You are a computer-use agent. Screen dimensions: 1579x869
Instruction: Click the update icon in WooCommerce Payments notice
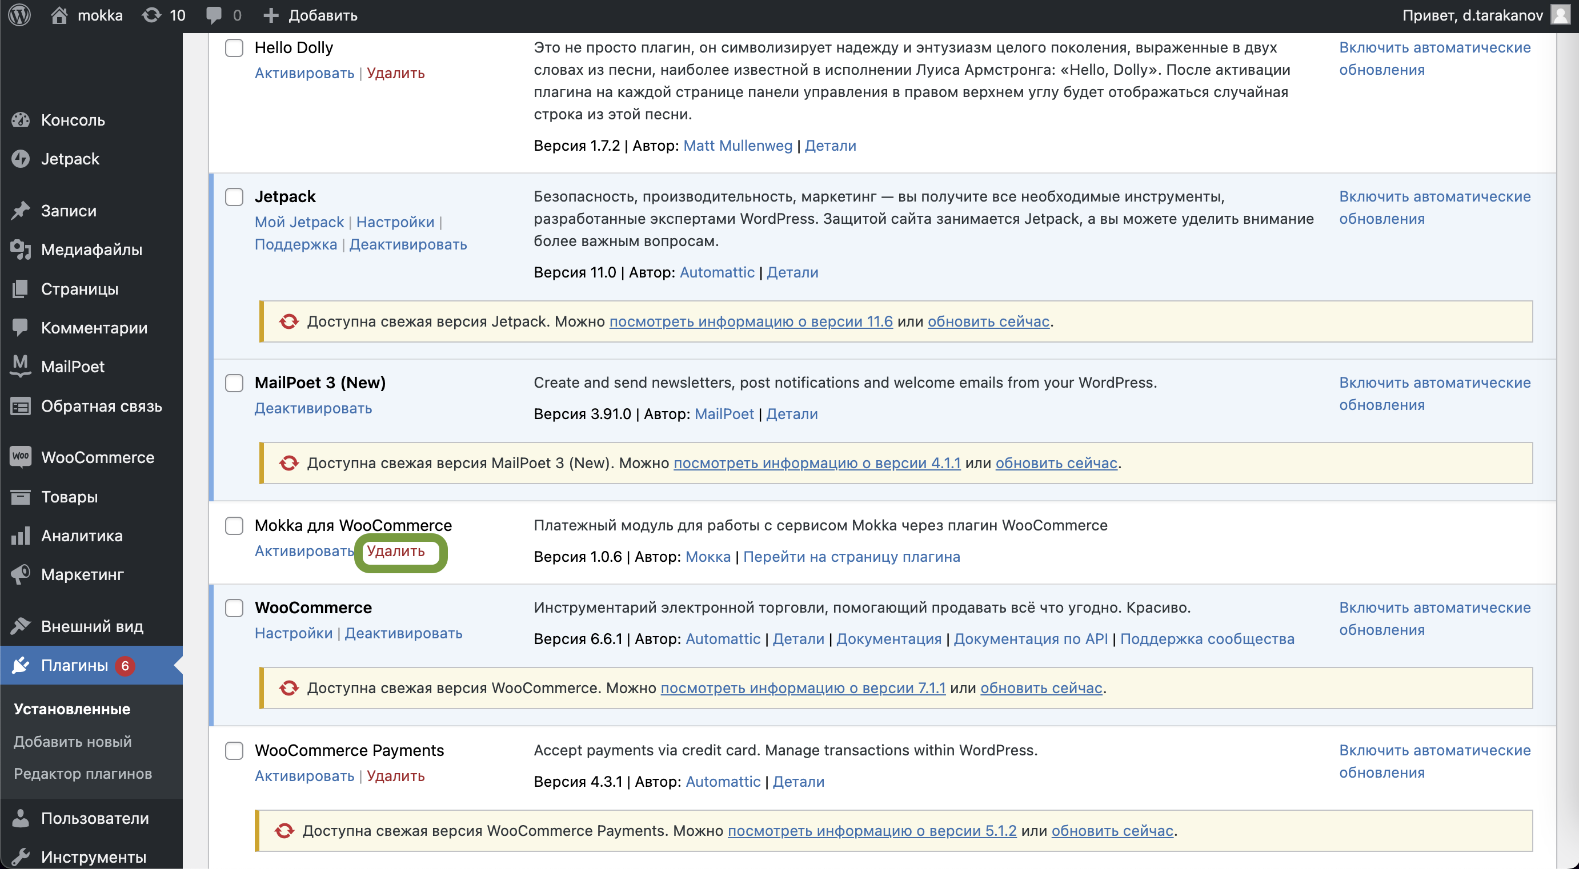tap(284, 831)
